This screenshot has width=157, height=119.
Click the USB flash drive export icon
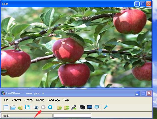click(x=73, y=107)
